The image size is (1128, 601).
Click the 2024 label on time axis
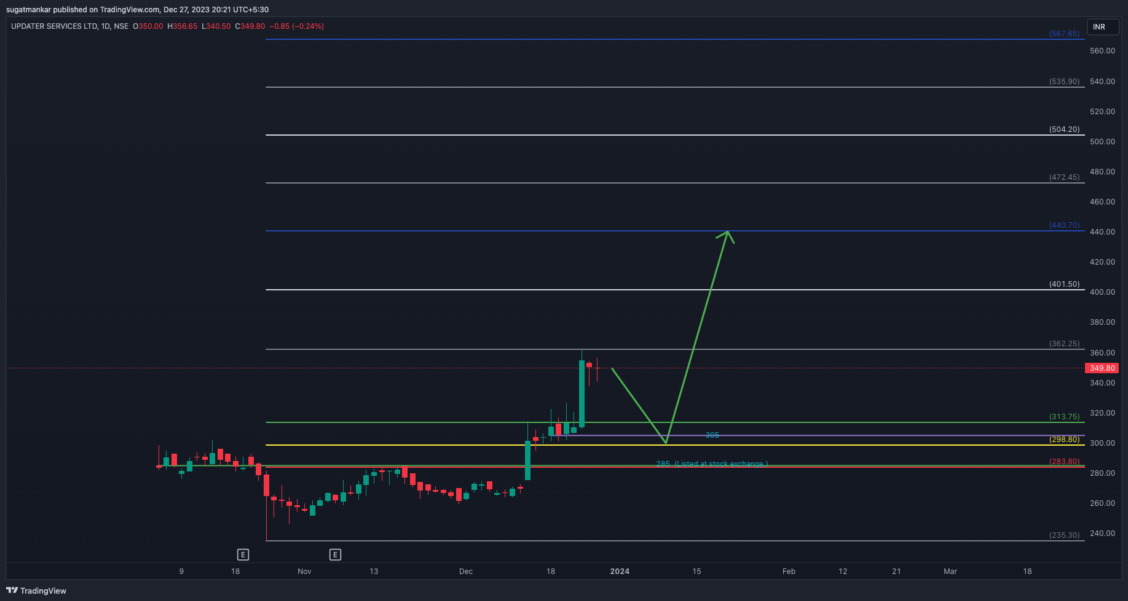[x=620, y=572]
